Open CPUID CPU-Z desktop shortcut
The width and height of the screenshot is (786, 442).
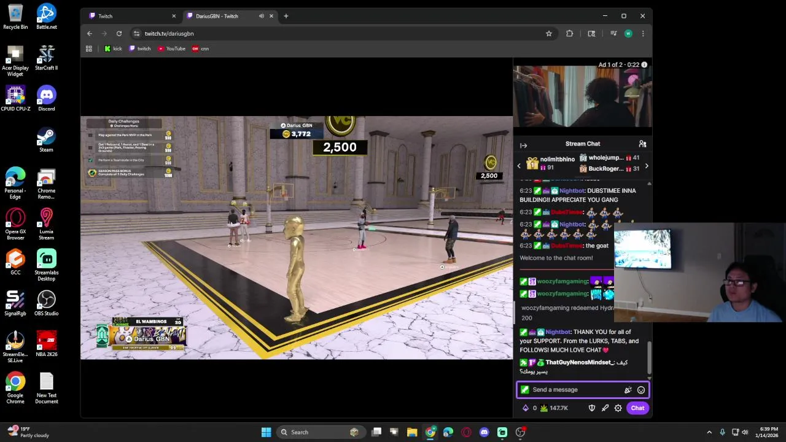point(15,98)
